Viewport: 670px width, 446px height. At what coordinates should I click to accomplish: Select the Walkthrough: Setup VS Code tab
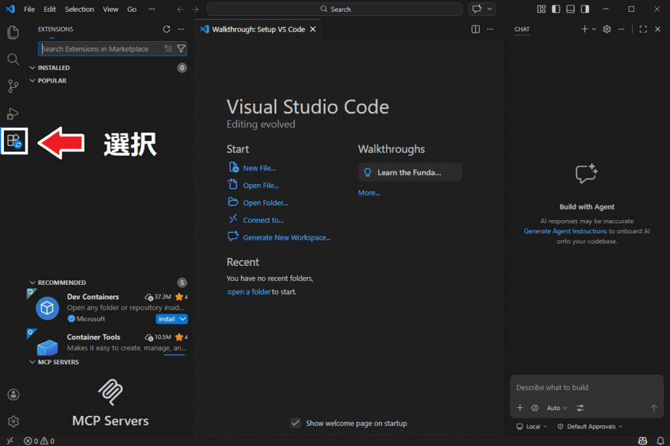[258, 29]
